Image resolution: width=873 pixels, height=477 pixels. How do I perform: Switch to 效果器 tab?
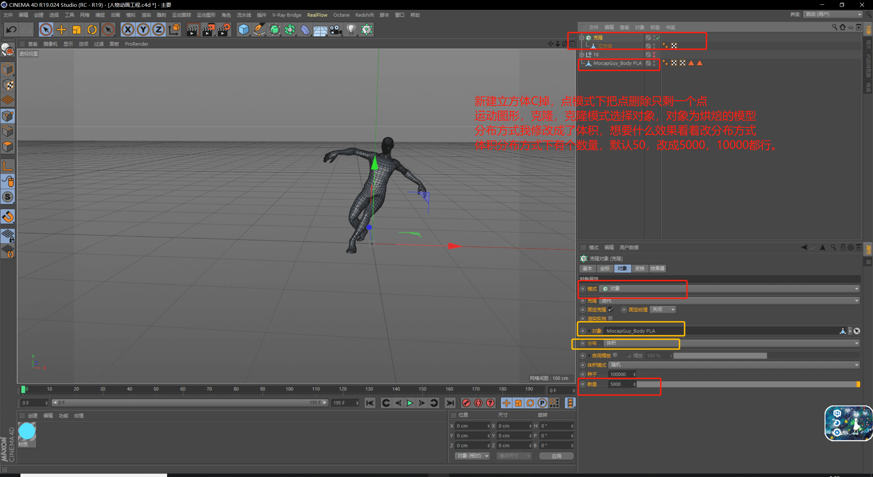(x=657, y=268)
